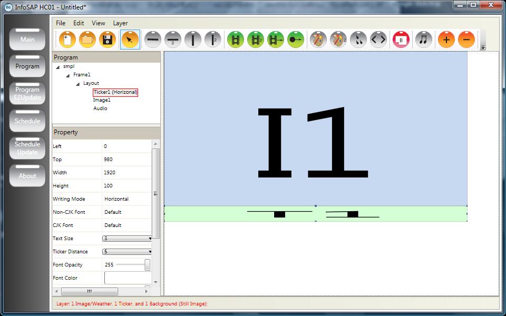Collapse the Frame1 tree node

pos(68,75)
